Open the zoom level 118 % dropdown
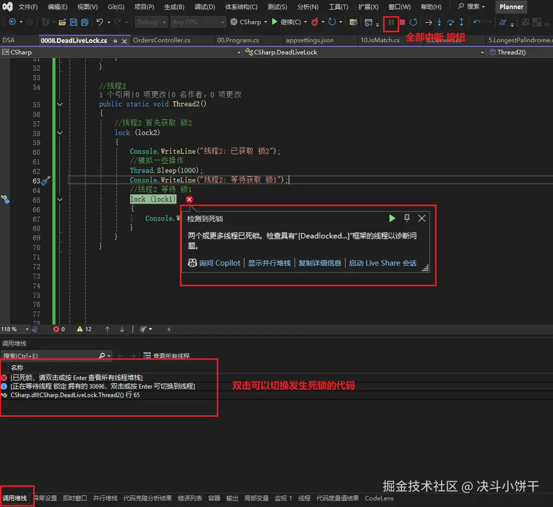 click(x=27, y=329)
